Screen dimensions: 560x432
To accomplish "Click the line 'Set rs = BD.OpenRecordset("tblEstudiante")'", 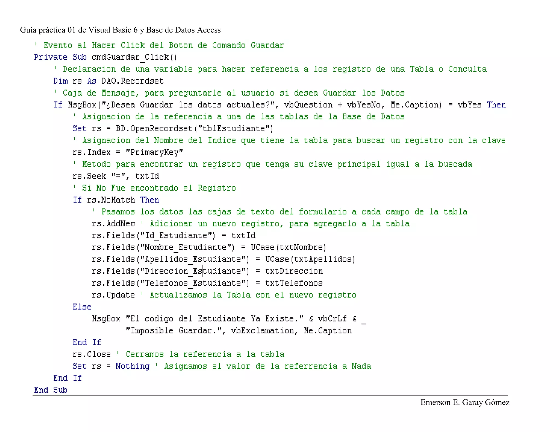I will click(x=173, y=129).
